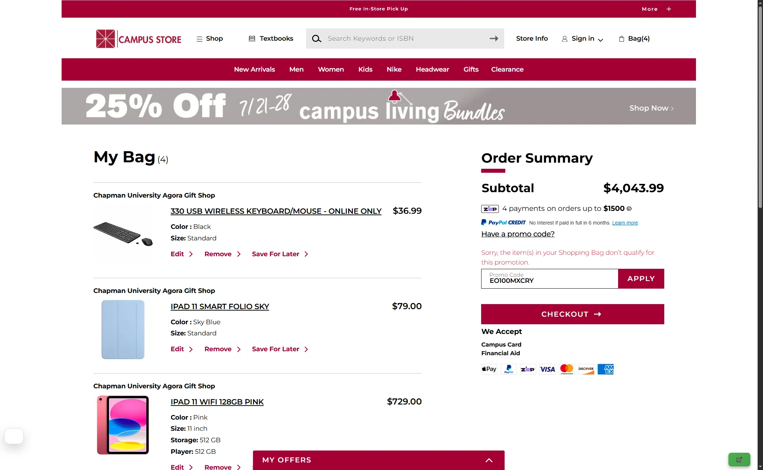The width and height of the screenshot is (763, 470).
Task: Remove the wireless keyboard/mouse item
Action: click(x=222, y=254)
